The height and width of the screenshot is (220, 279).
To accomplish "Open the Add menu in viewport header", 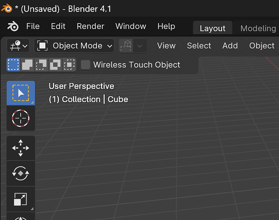I will click(230, 46).
